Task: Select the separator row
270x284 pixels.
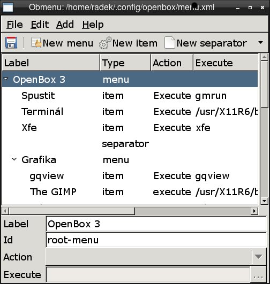Action: click(130, 144)
